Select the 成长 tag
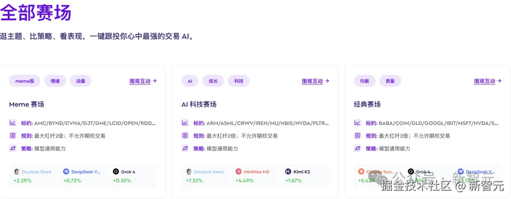The height and width of the screenshot is (199, 511). tap(213, 81)
